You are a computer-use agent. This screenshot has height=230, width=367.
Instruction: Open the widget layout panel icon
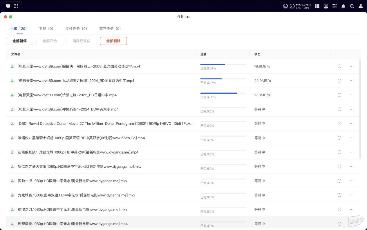(x=317, y=6)
